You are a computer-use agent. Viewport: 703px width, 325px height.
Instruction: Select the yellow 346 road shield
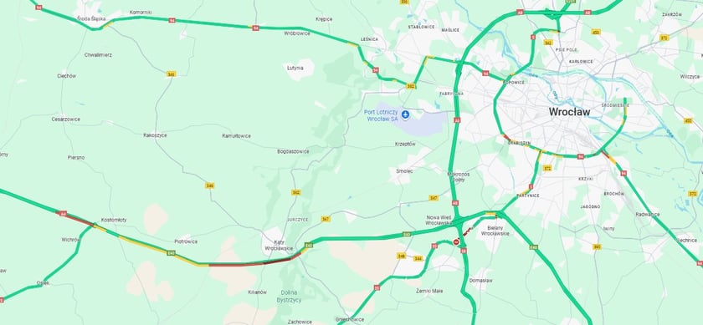click(x=209, y=185)
